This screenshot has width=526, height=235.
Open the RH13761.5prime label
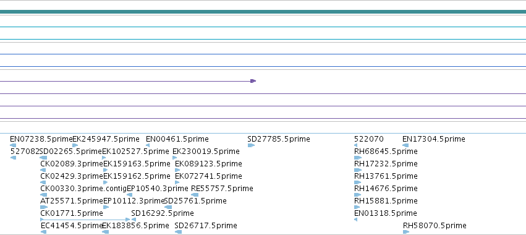click(386, 176)
